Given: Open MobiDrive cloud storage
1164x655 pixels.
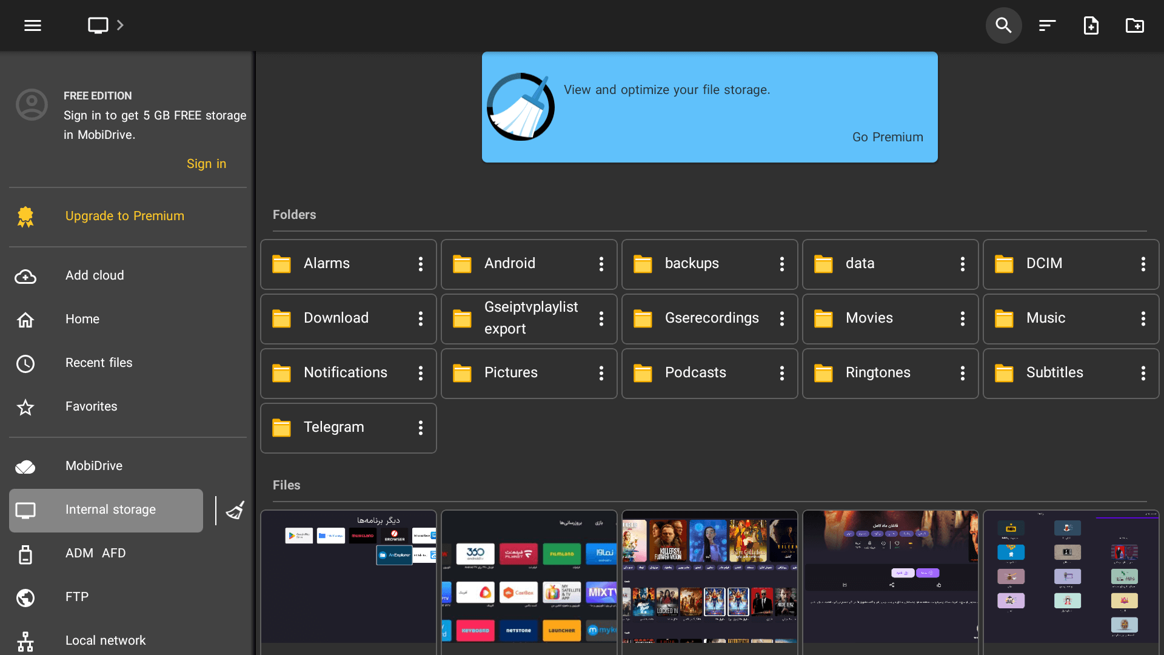Looking at the screenshot, I should click(94, 466).
